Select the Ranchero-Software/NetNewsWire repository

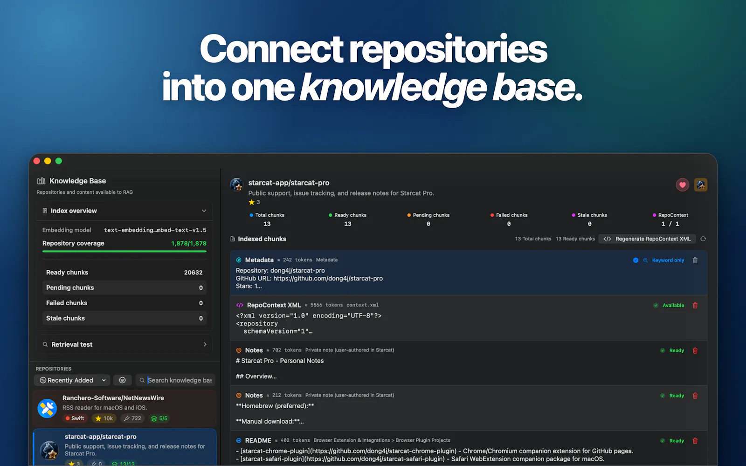tap(125, 408)
